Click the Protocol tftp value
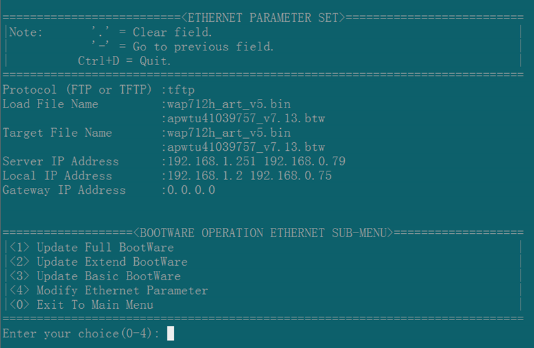 [181, 90]
